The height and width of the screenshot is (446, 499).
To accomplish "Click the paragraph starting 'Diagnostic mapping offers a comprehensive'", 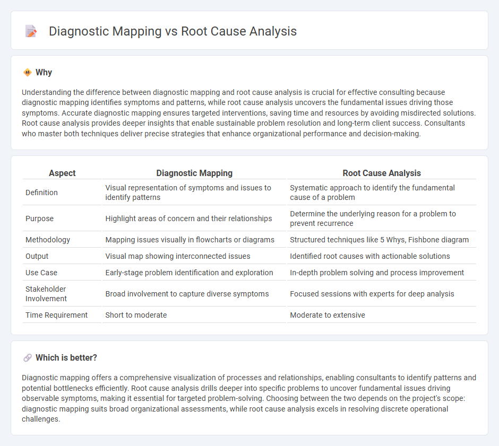I will [x=249, y=398].
